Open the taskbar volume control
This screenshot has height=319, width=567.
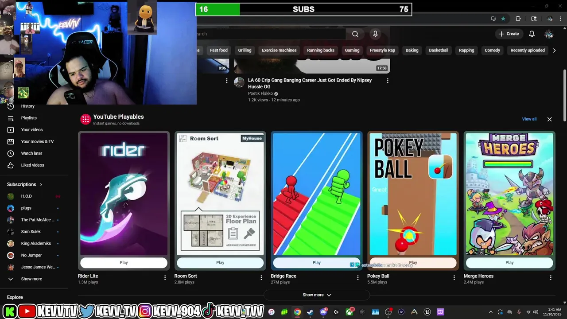(x=536, y=312)
